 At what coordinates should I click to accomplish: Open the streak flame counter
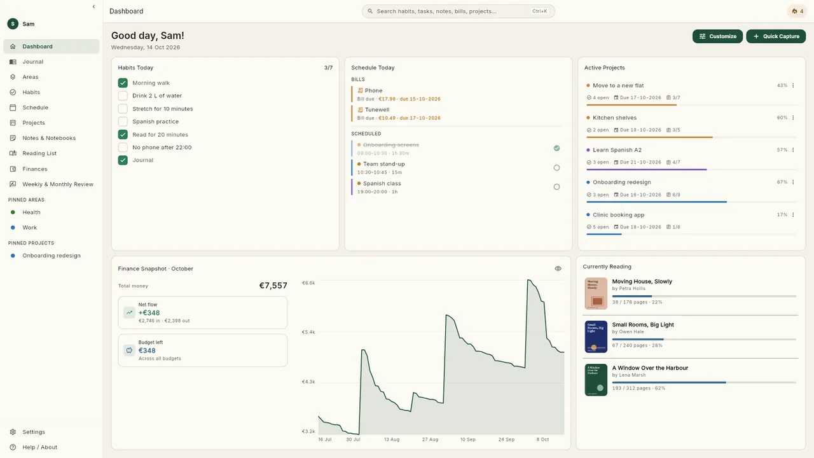point(797,11)
